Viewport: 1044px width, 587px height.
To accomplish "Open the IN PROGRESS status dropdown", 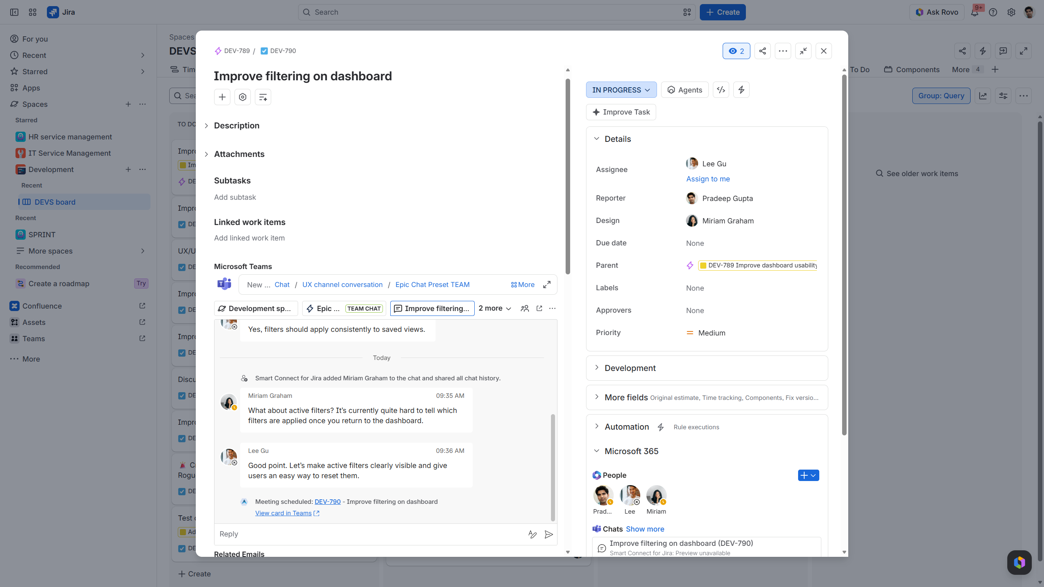I will coord(622,90).
